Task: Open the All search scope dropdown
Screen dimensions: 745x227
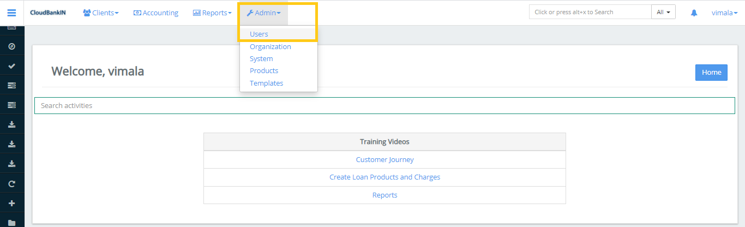Action: tap(663, 12)
